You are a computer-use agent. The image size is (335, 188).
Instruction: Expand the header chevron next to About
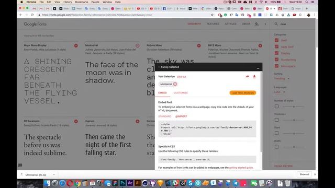pyautogui.click(x=265, y=24)
